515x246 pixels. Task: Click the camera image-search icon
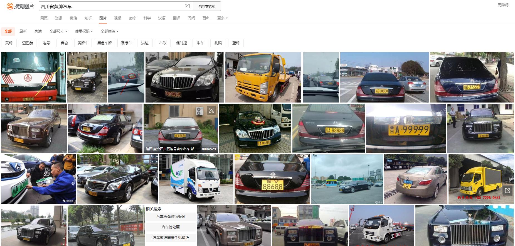tap(187, 6)
